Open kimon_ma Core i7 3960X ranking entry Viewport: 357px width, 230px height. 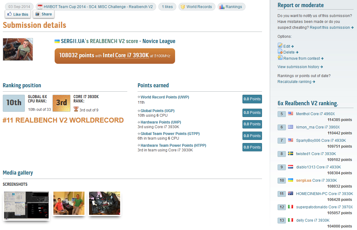click(318, 127)
